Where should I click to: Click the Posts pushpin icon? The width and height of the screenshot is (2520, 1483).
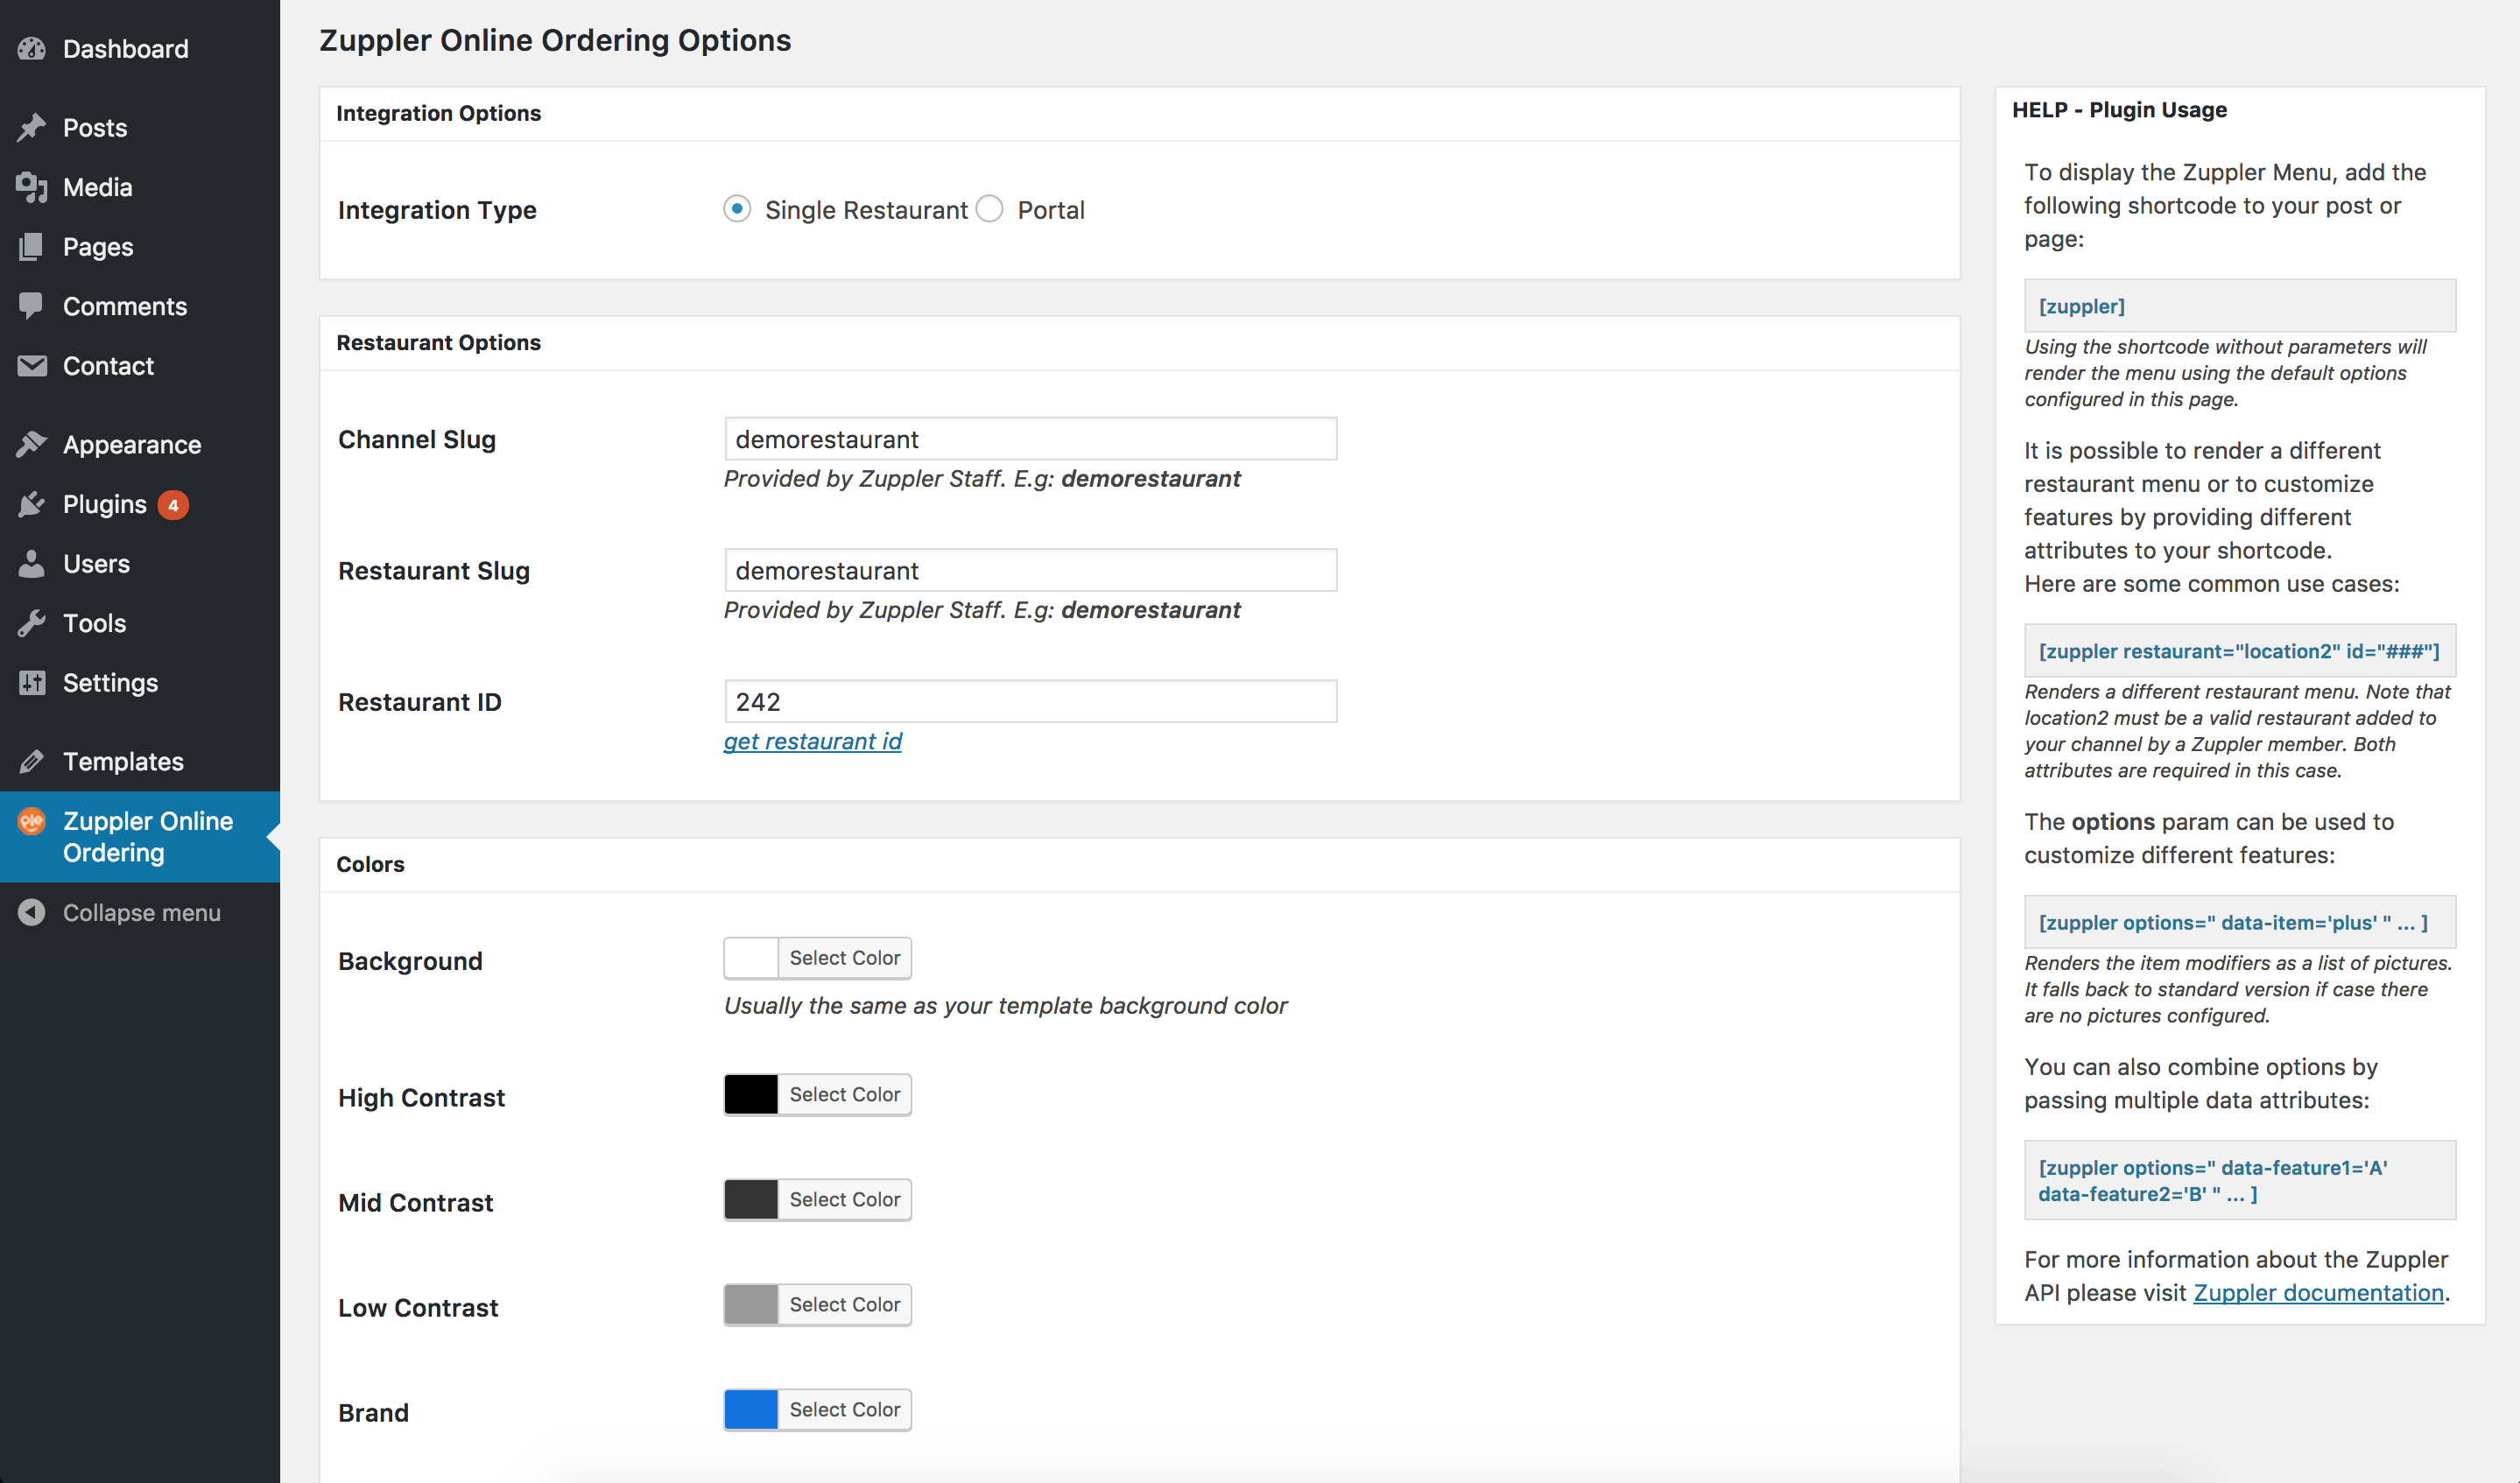pyautogui.click(x=32, y=127)
